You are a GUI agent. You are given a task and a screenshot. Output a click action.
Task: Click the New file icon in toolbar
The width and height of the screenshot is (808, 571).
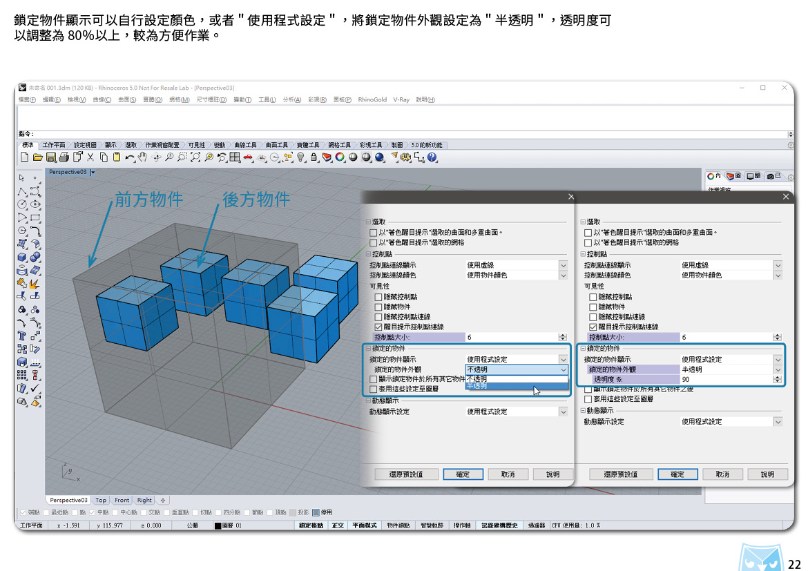24,157
